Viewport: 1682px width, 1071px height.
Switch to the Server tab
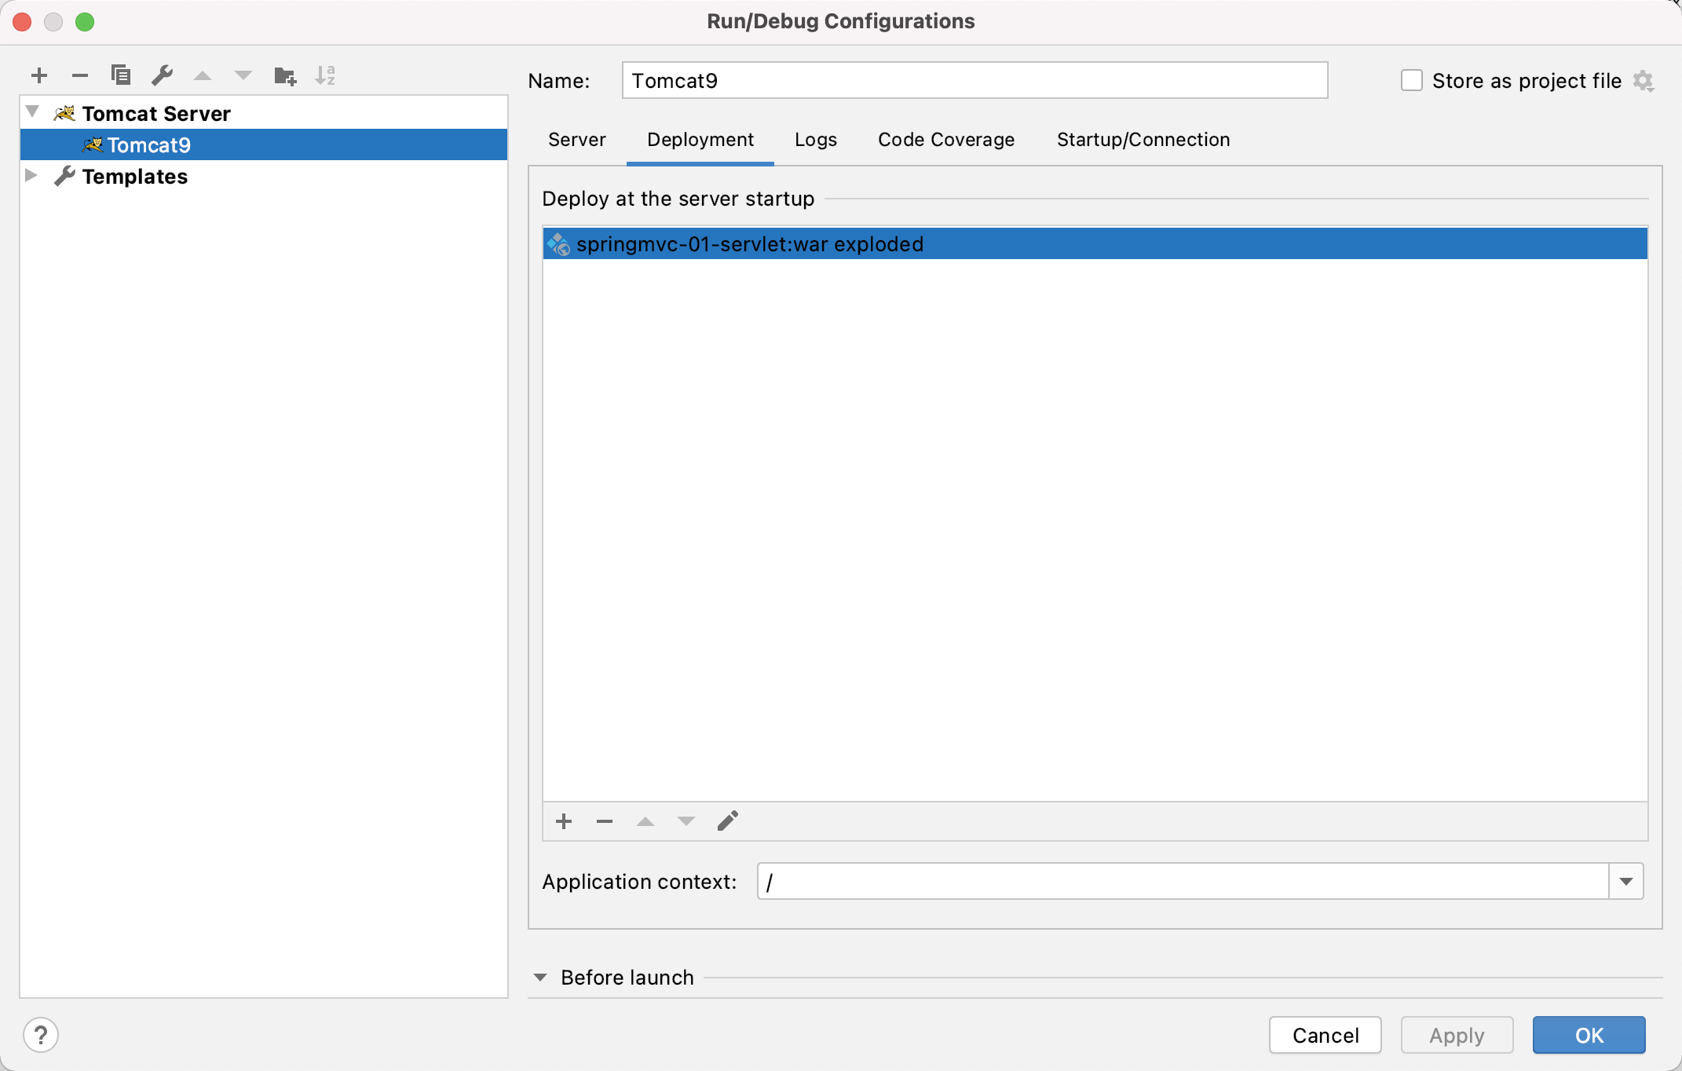click(577, 140)
